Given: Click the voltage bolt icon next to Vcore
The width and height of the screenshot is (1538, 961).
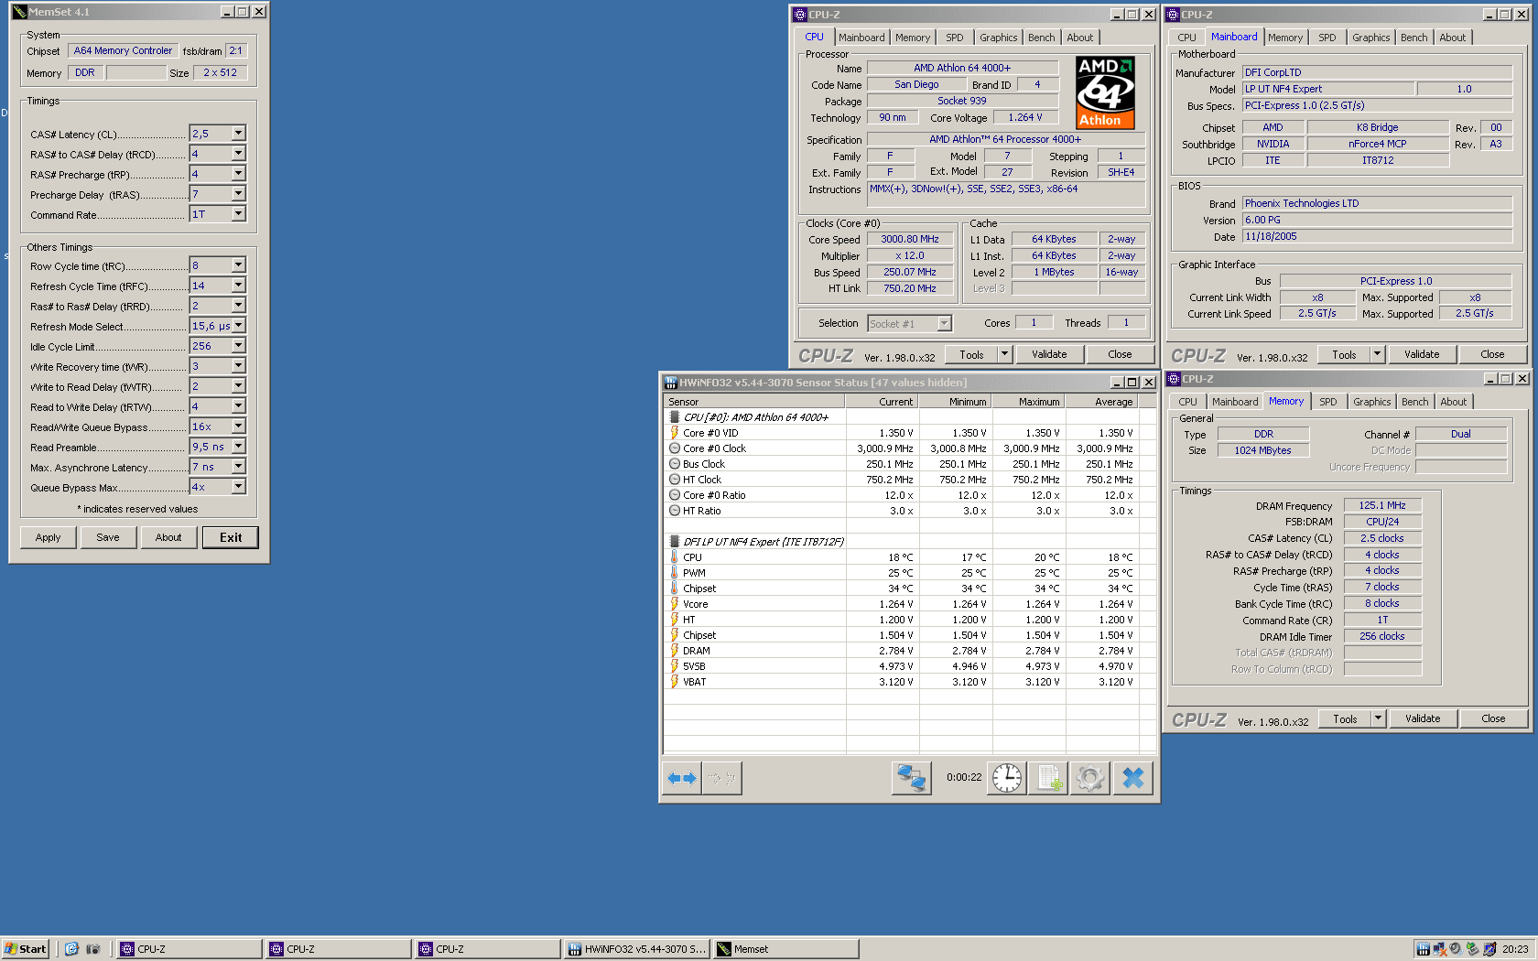Looking at the screenshot, I should 675,604.
